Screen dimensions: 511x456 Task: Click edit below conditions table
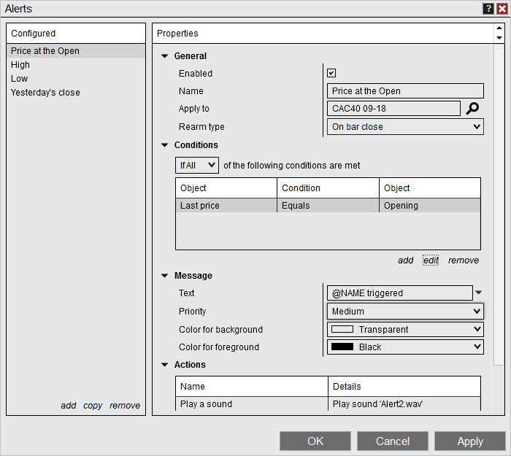tap(431, 260)
